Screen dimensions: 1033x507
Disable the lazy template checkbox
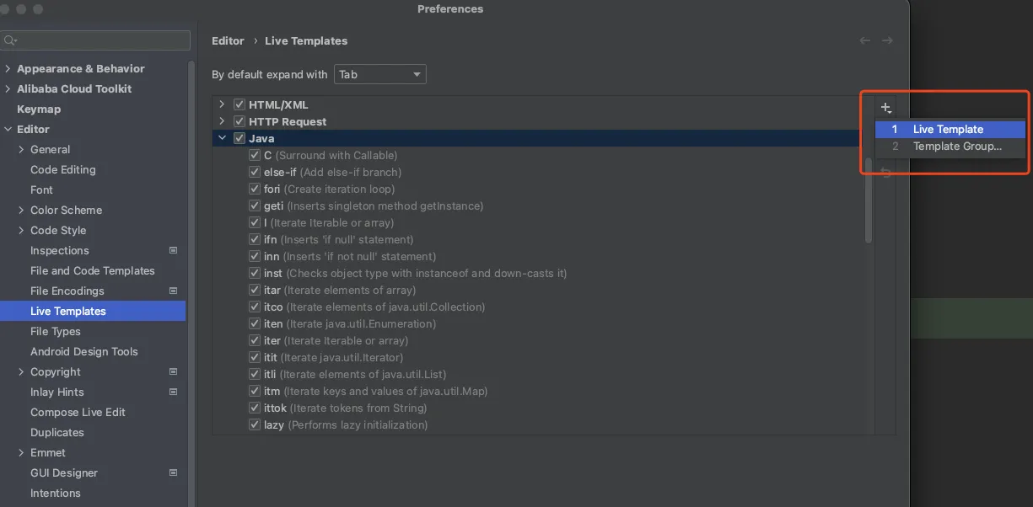[x=255, y=425]
